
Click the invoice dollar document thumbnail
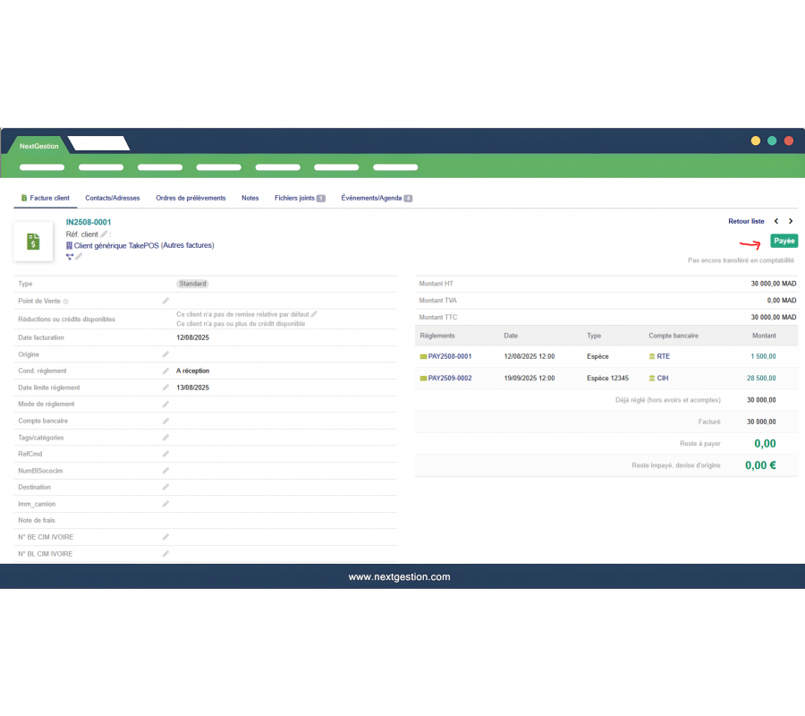[33, 242]
